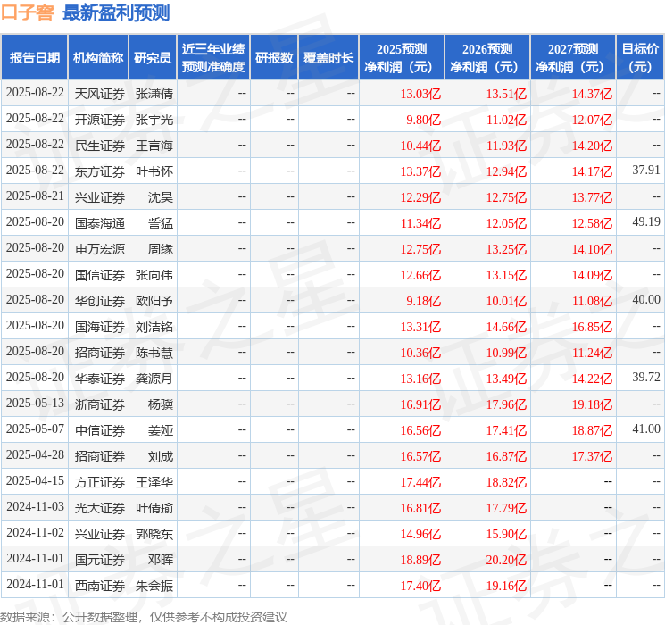Click the 口子窖 title text
665x625 pixels.
click(28, 12)
